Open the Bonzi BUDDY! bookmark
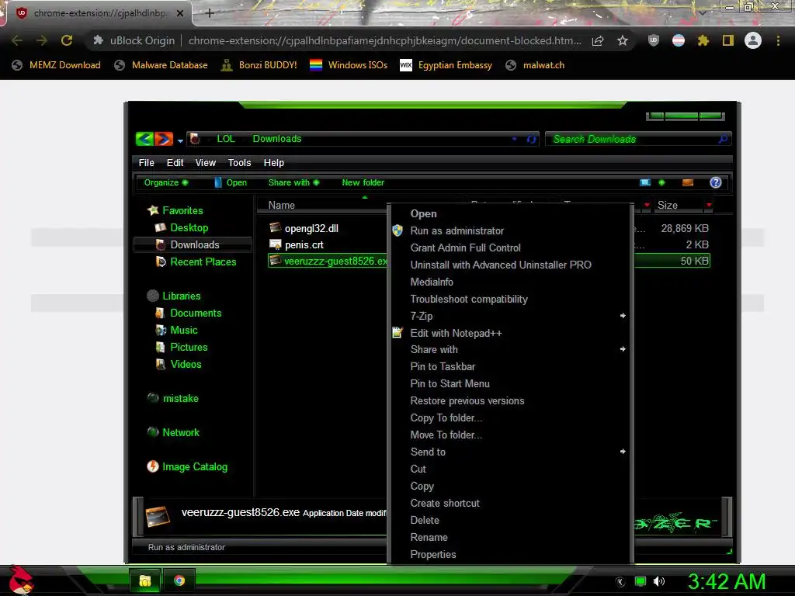The image size is (795, 596). 259,65
